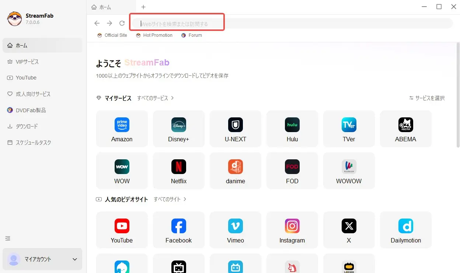Open the Instagram video site tile

292,230
